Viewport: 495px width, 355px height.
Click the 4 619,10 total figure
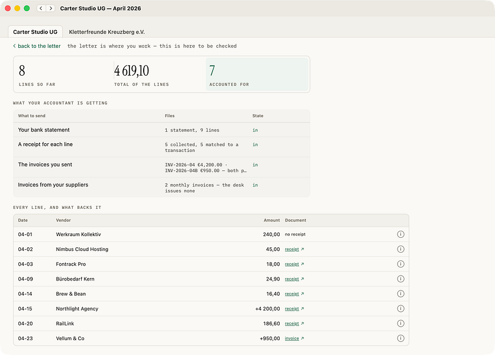pos(131,71)
